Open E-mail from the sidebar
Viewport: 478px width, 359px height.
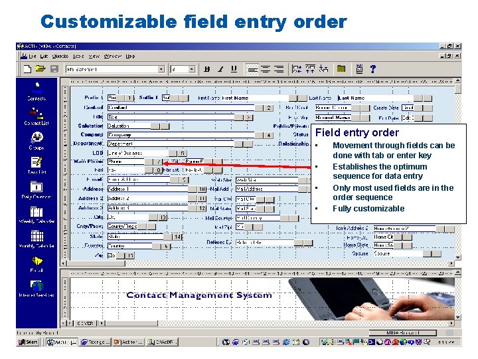click(x=37, y=264)
